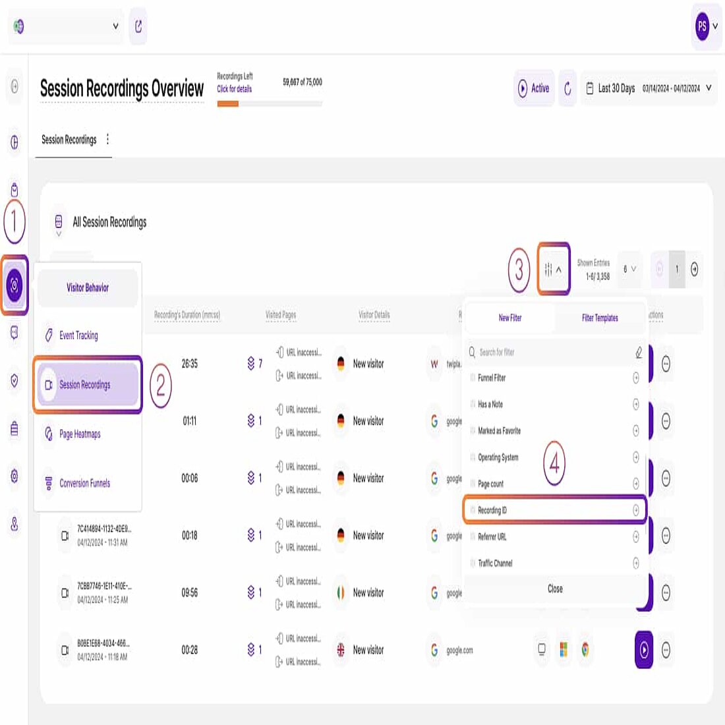Open the refresh recordings control

click(x=567, y=88)
